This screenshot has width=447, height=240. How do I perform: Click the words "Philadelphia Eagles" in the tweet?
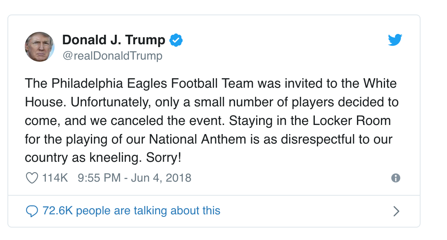pos(109,84)
